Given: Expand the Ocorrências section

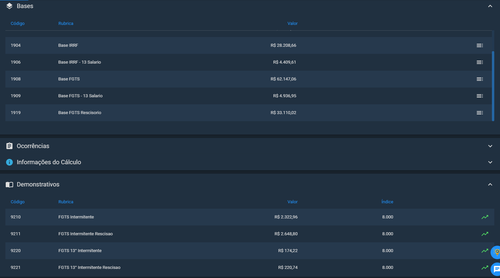Looking at the screenshot, I should [x=490, y=146].
